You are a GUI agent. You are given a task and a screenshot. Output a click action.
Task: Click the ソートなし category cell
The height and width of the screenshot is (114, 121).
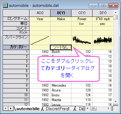pyautogui.click(x=61, y=47)
